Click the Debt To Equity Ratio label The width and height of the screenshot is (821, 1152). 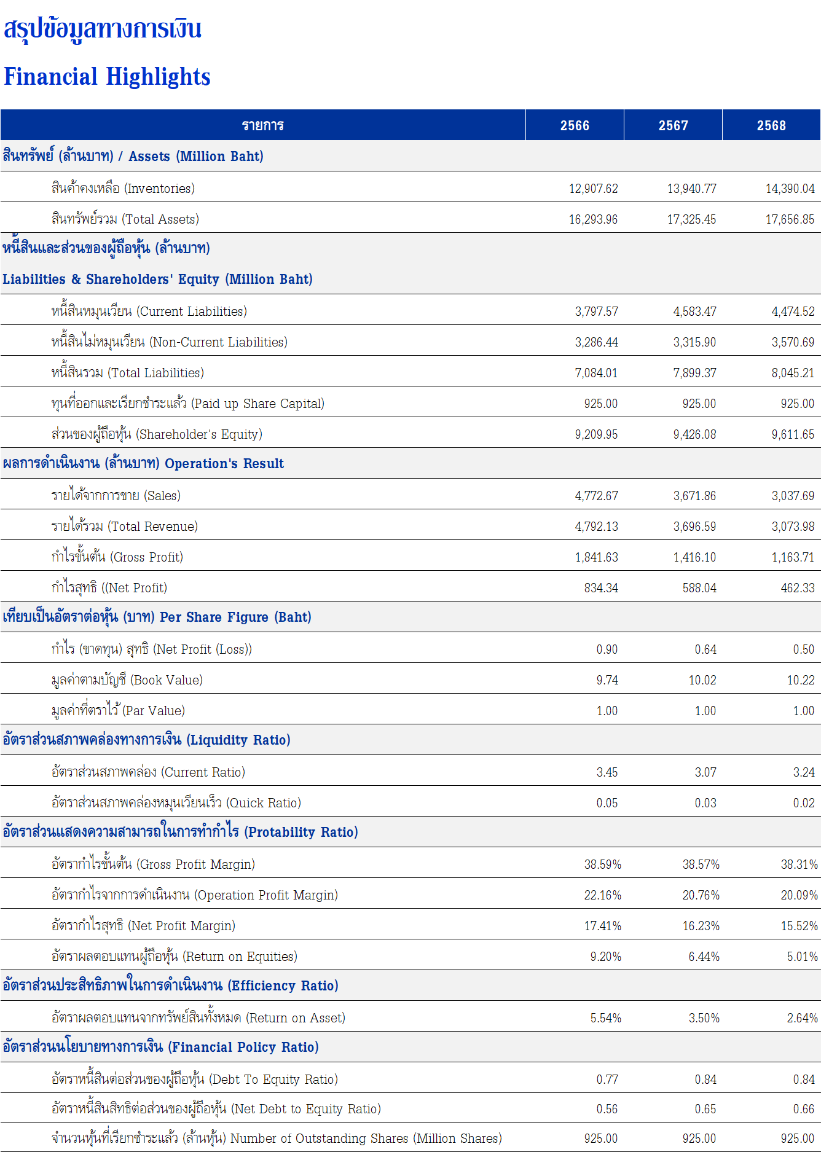(x=195, y=1080)
